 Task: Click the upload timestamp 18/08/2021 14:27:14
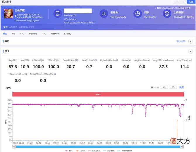coord(183,17)
